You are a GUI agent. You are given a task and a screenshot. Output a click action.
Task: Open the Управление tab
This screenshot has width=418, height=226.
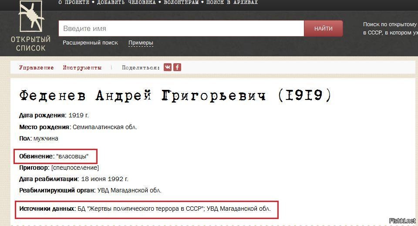pos(36,68)
